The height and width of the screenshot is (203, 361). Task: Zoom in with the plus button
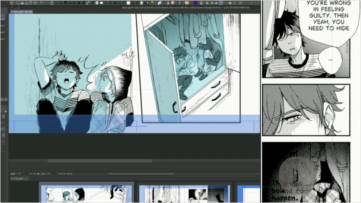click(35, 174)
